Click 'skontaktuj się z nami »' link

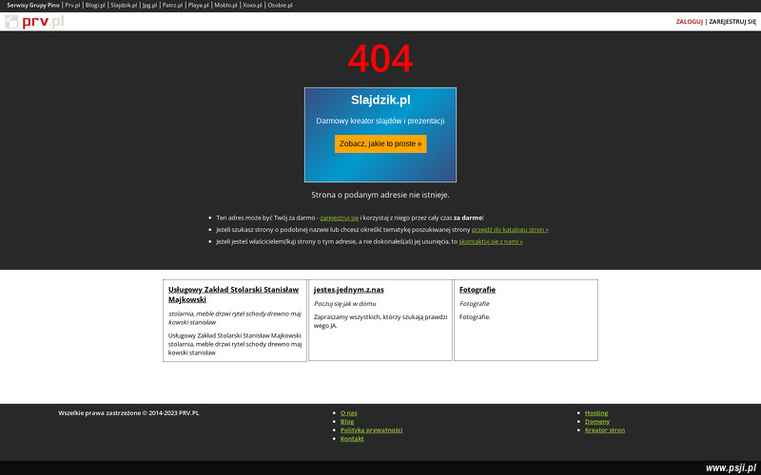point(491,241)
